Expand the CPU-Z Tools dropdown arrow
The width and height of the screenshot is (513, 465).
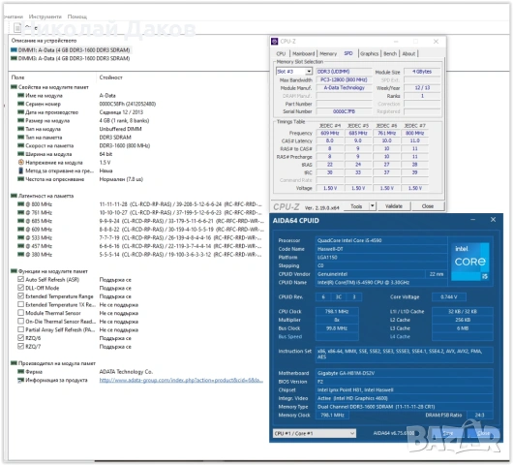(373, 206)
